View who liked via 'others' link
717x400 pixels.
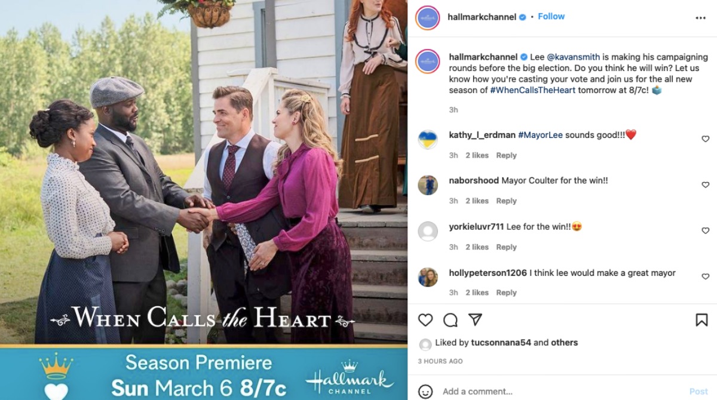[565, 343]
